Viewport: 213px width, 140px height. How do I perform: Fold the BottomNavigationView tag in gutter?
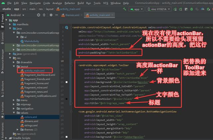[71, 112]
